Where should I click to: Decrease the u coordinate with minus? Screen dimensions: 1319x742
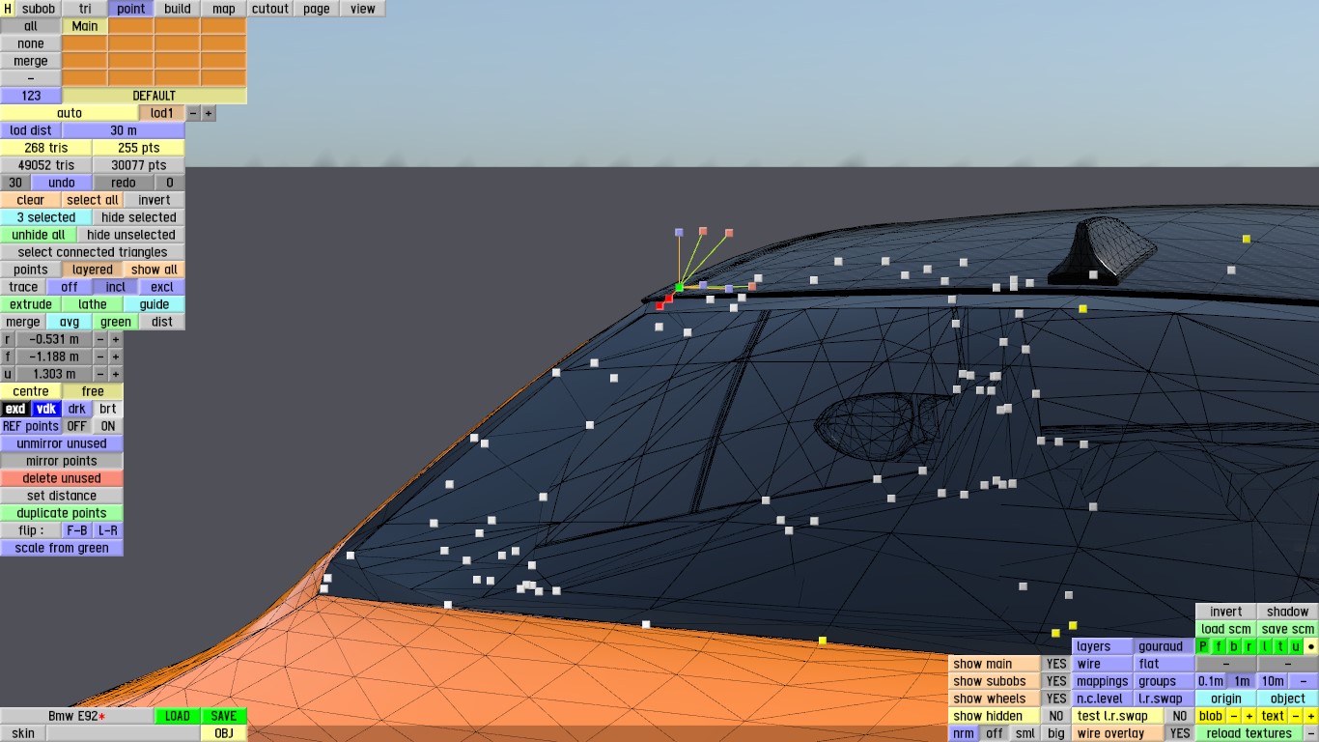point(100,374)
